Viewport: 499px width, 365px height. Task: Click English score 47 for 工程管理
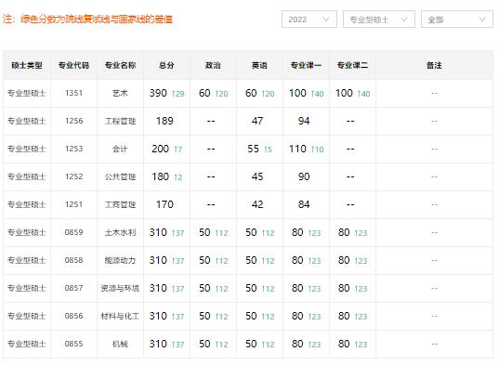[x=257, y=121]
